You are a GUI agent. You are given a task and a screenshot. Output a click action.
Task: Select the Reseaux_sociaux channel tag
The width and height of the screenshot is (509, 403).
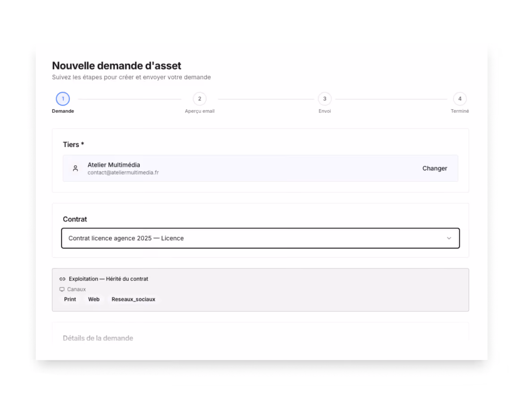(x=134, y=299)
